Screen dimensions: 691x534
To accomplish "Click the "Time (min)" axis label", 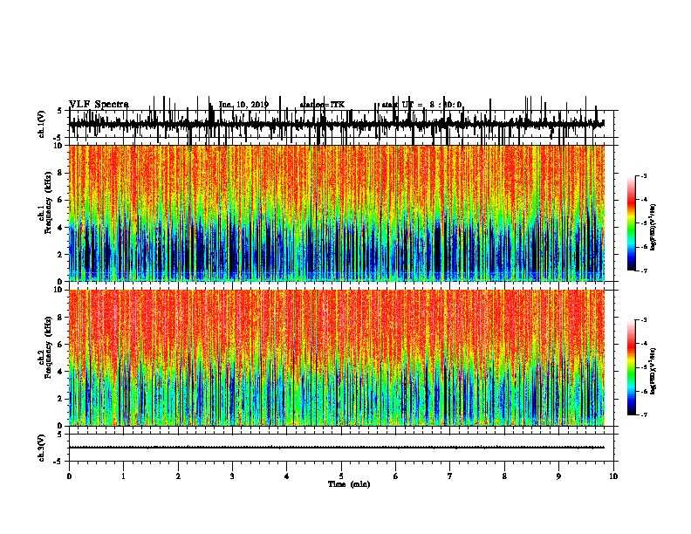I will (349, 484).
